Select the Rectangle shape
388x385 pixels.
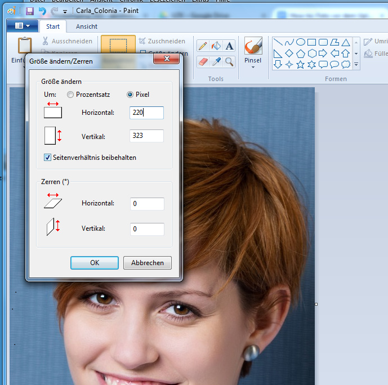(312, 42)
